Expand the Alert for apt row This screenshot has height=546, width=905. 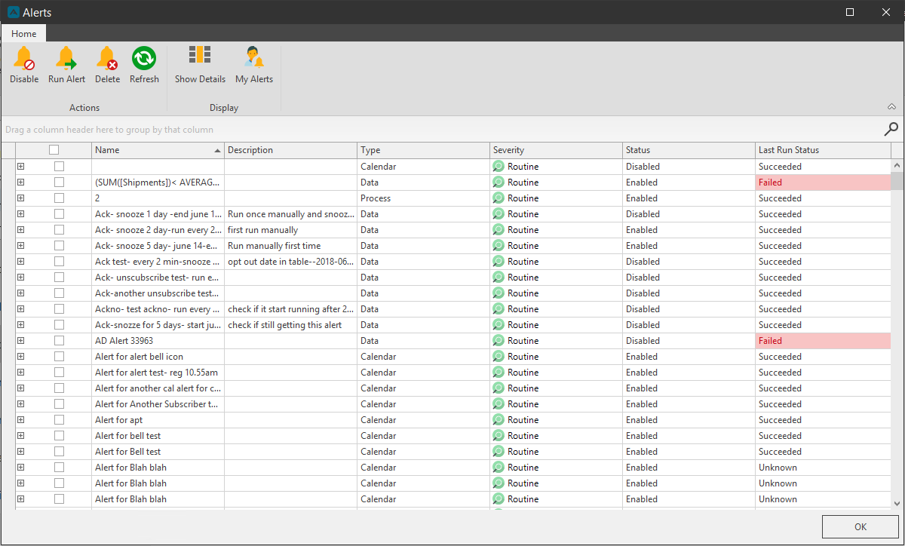point(21,420)
